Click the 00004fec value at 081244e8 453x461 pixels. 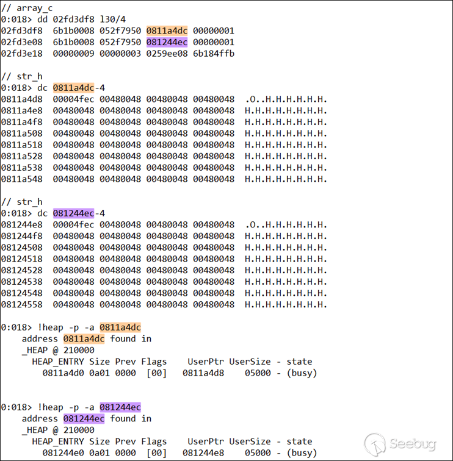coord(74,225)
